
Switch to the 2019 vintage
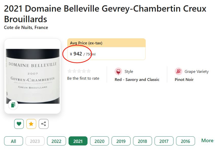[121, 141]
